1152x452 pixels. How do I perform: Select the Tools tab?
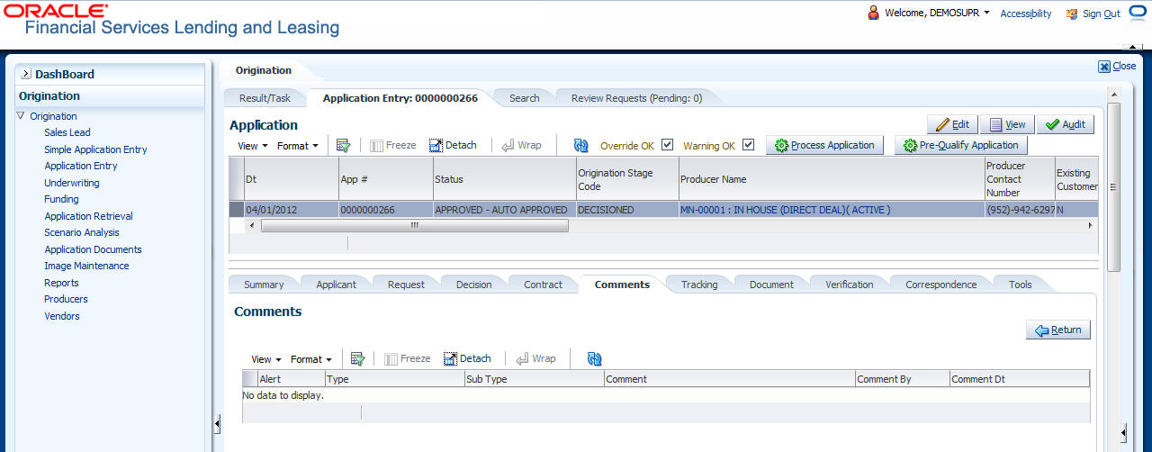(x=1020, y=285)
